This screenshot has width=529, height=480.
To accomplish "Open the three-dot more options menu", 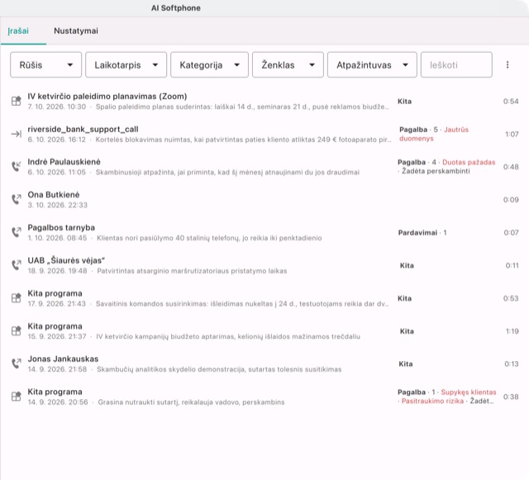I will tap(508, 64).
